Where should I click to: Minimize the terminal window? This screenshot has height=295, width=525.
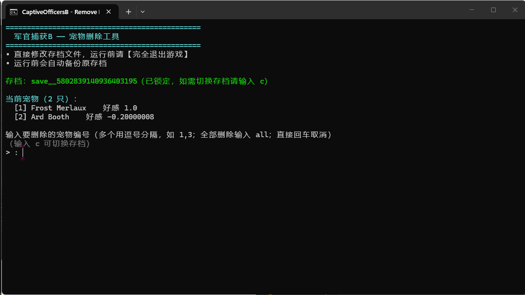[472, 10]
